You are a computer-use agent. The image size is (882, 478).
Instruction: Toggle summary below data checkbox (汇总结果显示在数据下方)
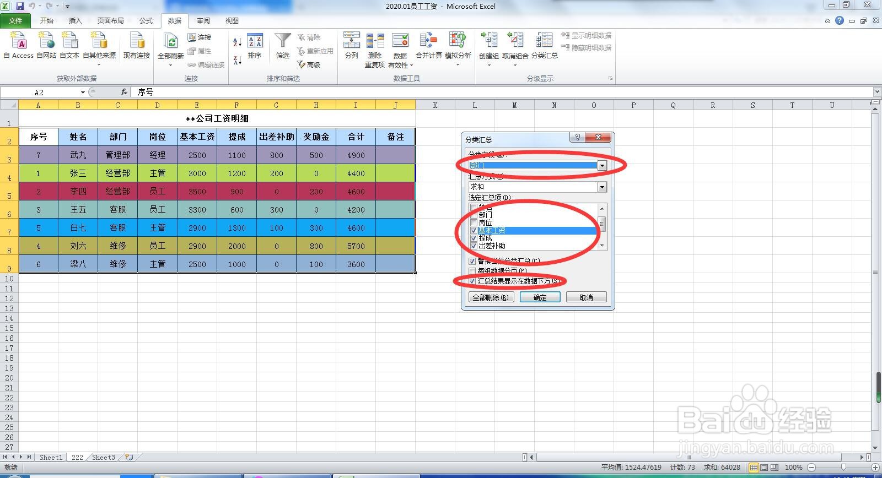tap(472, 281)
